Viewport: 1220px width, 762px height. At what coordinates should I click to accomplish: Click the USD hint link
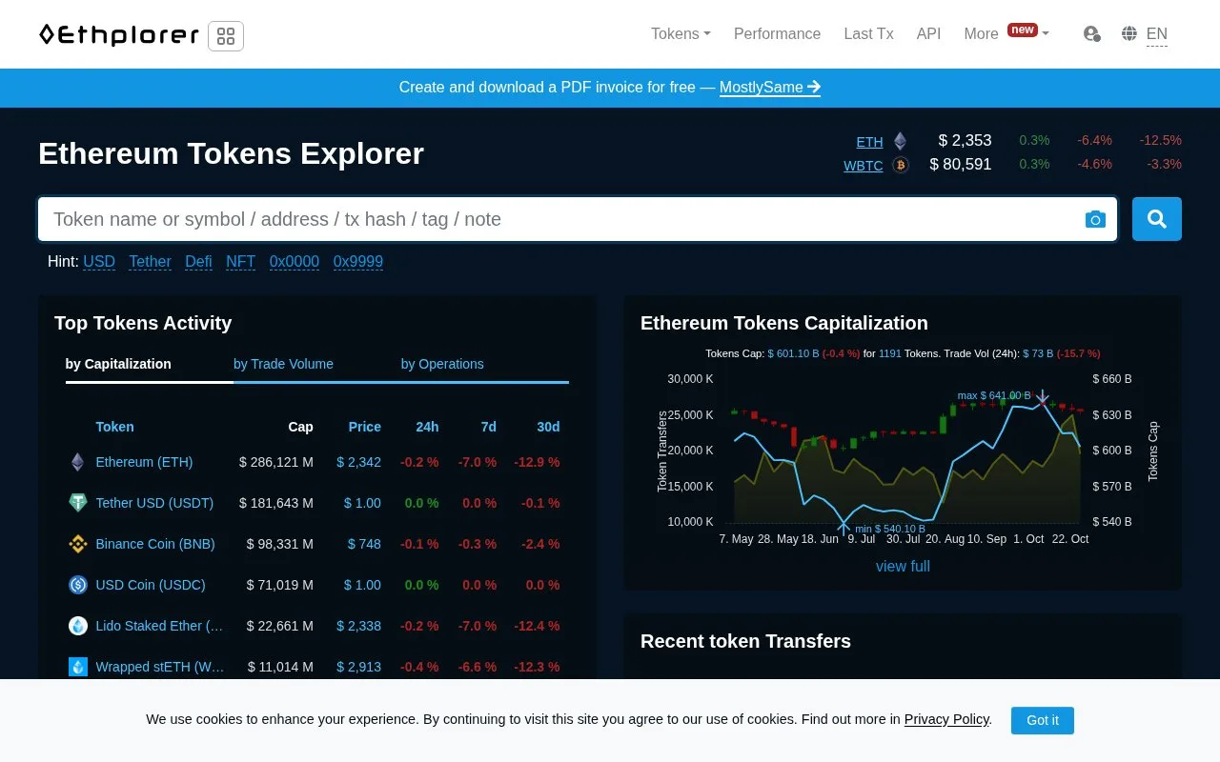tap(99, 262)
